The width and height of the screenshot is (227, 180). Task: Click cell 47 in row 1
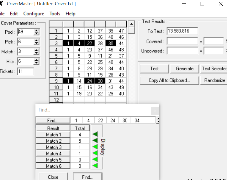point(121,30)
